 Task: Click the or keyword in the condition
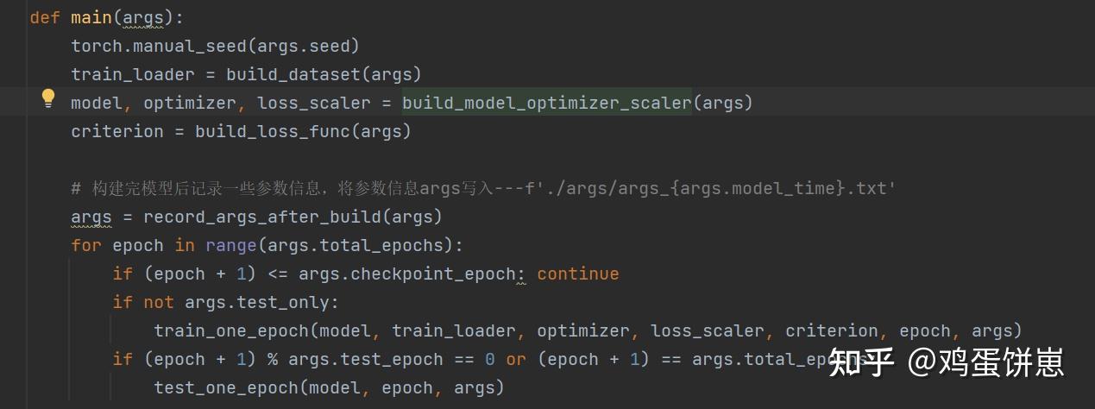tap(515, 359)
